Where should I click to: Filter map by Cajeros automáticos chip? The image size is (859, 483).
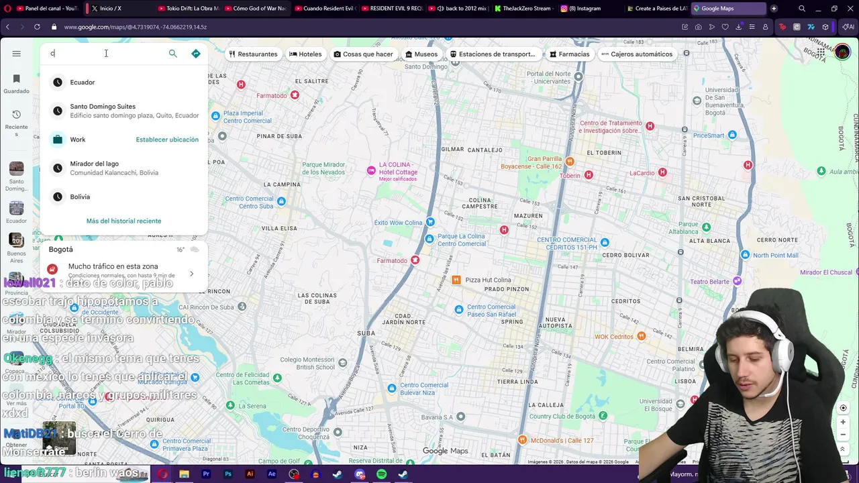click(637, 54)
